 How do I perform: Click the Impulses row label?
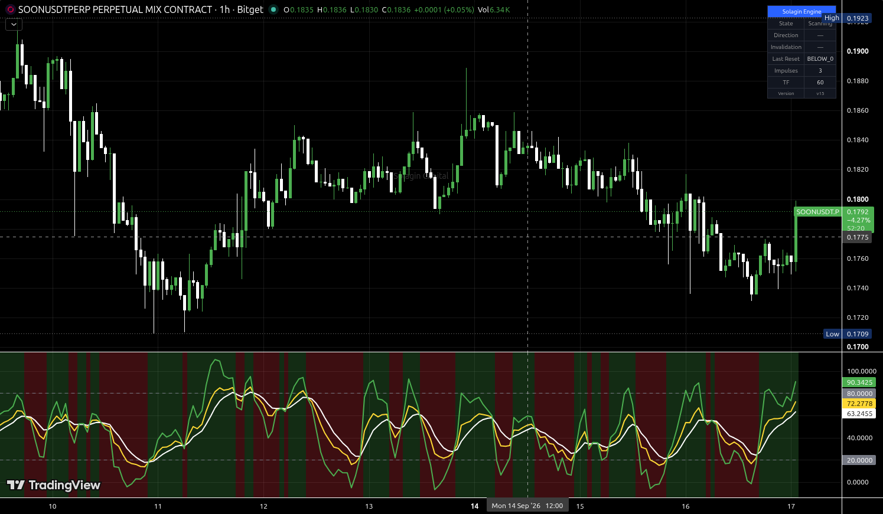pos(786,71)
